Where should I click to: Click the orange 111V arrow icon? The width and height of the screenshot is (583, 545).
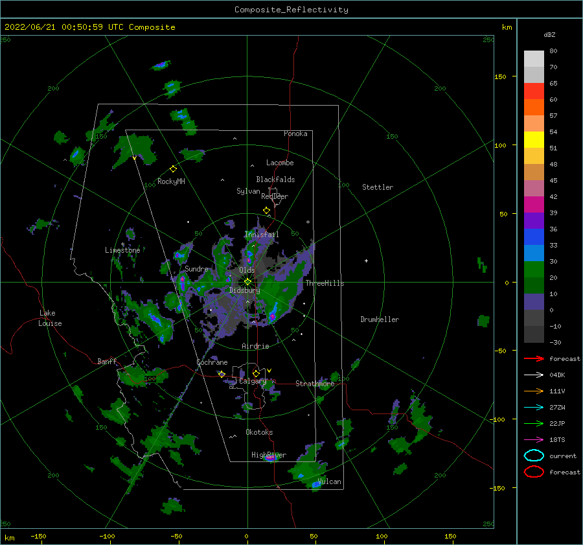coord(534,391)
